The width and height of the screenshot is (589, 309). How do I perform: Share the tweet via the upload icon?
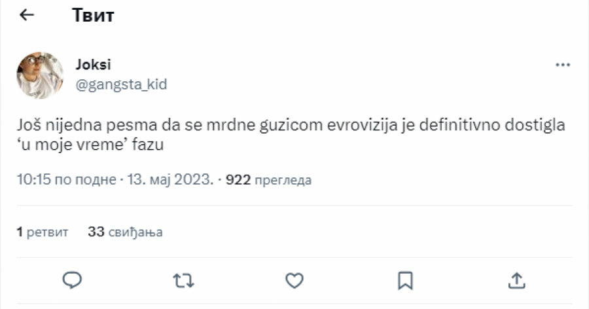[517, 280]
